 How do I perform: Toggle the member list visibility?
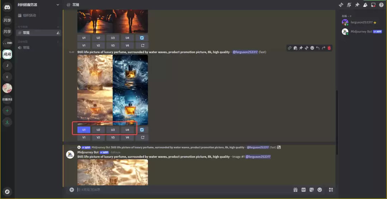[x=365, y=5]
